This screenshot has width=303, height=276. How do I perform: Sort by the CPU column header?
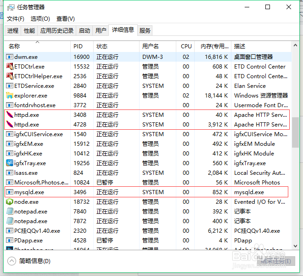[185, 46]
